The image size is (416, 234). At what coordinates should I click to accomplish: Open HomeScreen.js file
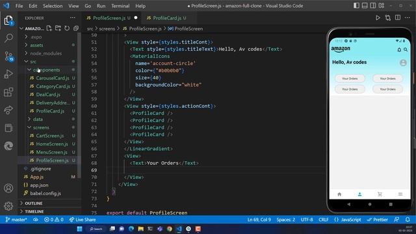tap(52, 144)
